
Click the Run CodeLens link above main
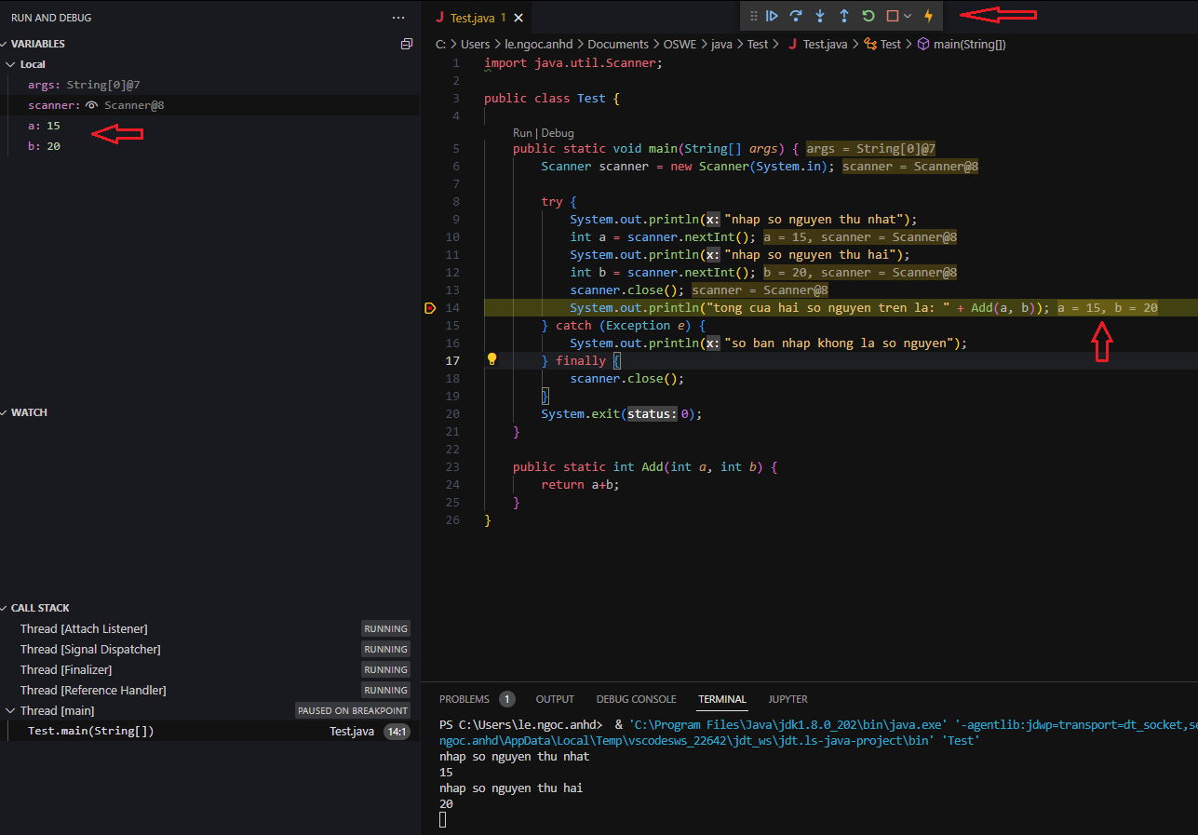[522, 133]
